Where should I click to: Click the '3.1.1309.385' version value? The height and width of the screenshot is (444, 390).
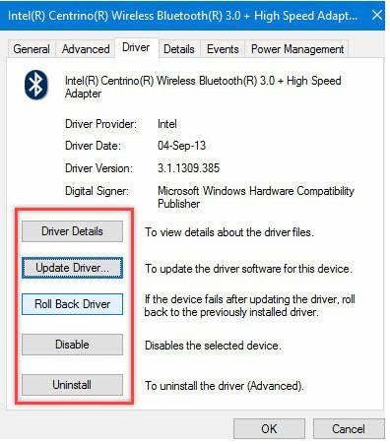click(188, 168)
